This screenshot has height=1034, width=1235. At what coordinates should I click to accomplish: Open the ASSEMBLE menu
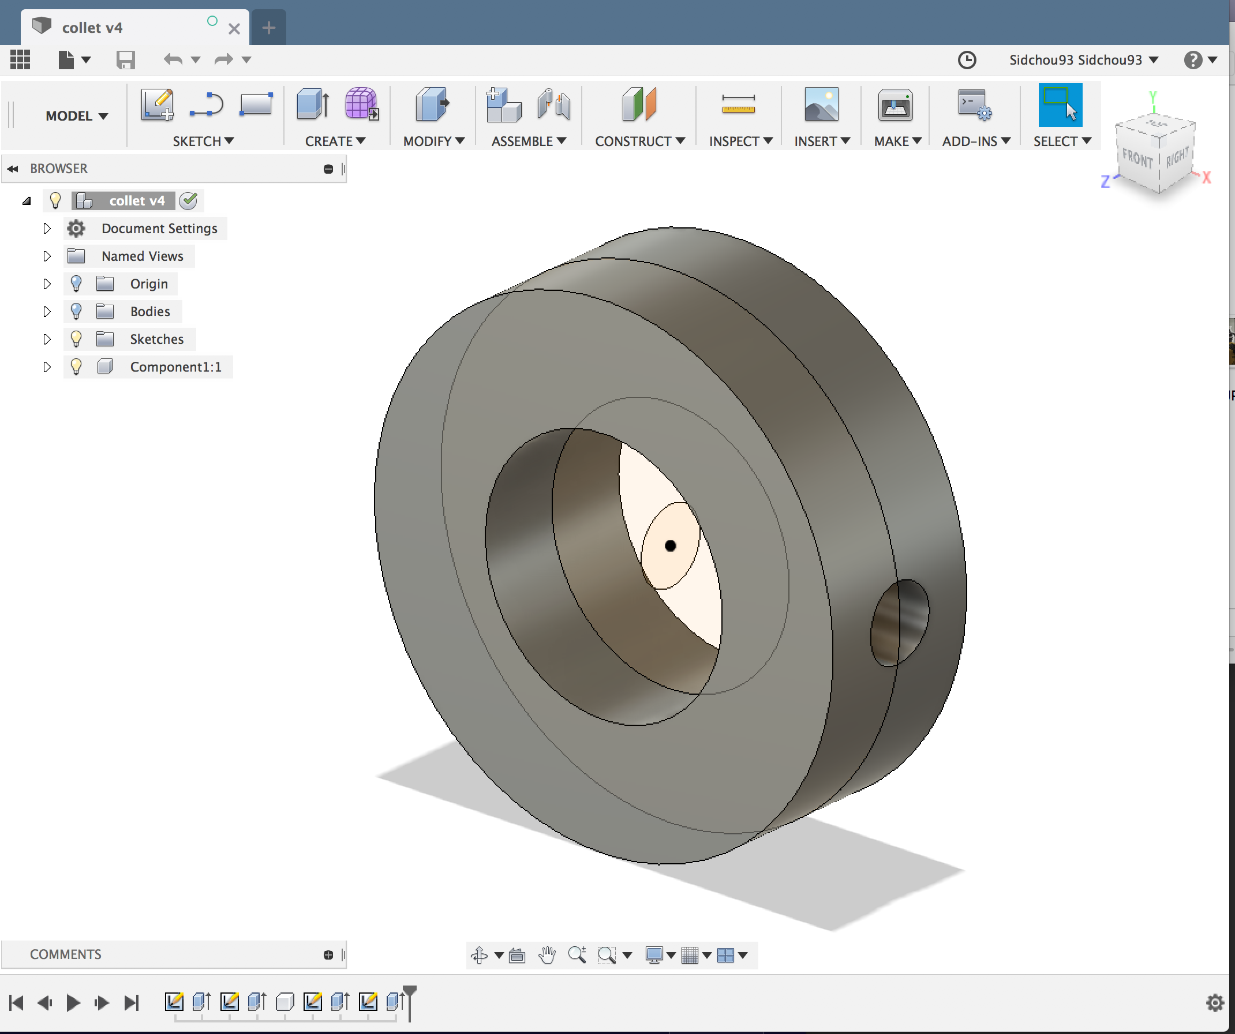coord(529,141)
